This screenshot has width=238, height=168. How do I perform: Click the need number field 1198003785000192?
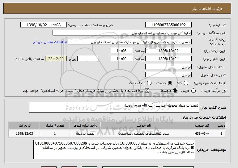pyautogui.click(x=168, y=25)
